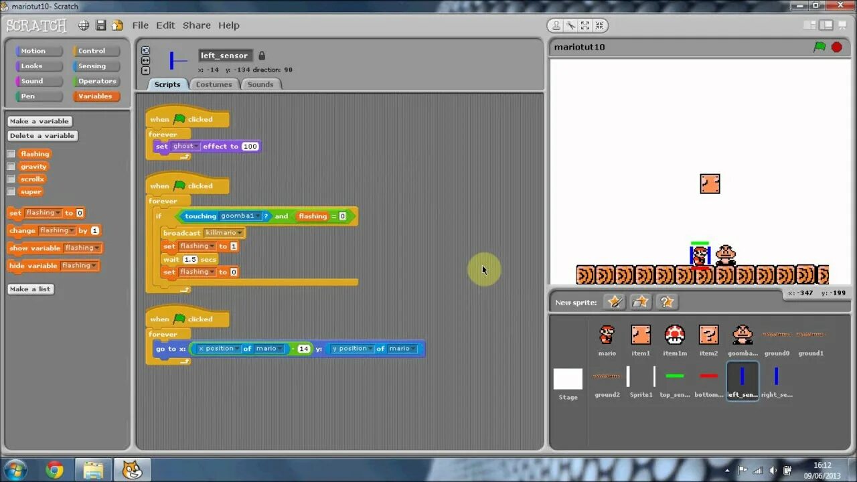This screenshot has height=482, width=857.
Task: Click the language globe icon
Action: (x=84, y=25)
